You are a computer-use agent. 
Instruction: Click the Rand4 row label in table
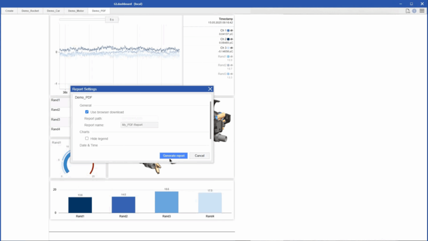(x=56, y=129)
